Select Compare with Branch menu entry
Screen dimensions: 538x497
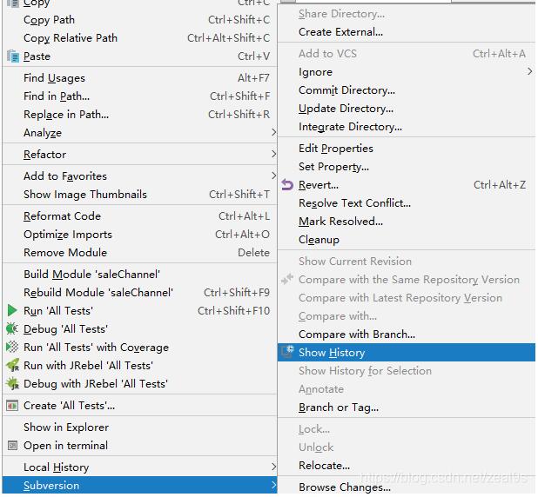(356, 335)
